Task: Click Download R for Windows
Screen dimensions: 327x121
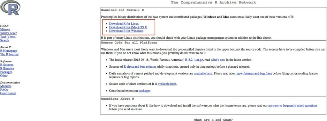Action: pyautogui.click(x=126, y=31)
